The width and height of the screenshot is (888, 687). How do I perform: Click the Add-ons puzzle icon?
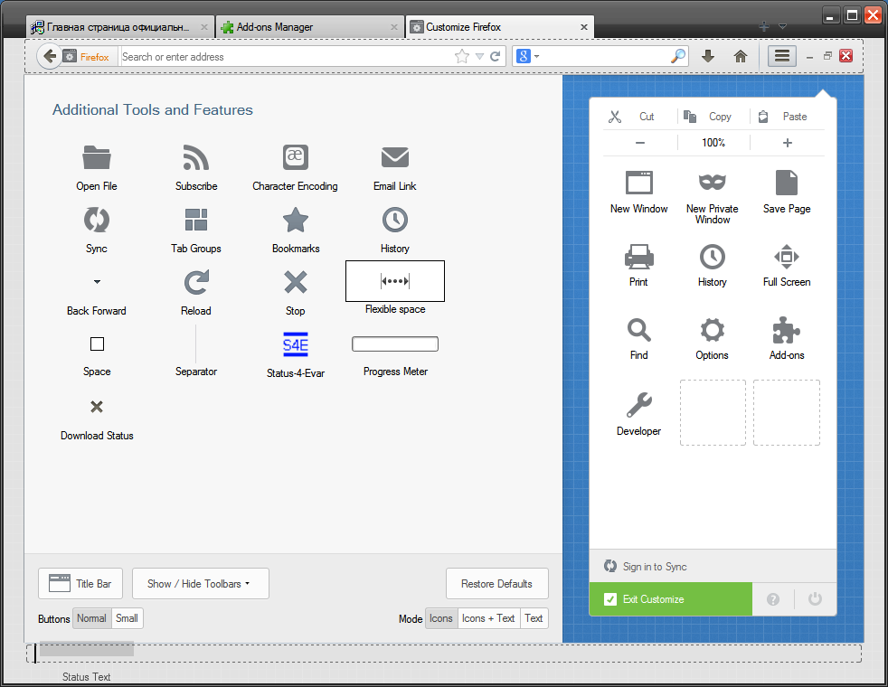pos(786,330)
